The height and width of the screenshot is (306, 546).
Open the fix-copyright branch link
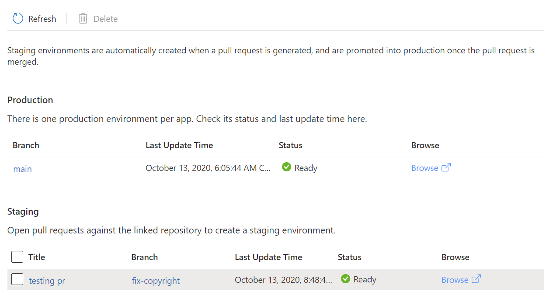pos(156,281)
